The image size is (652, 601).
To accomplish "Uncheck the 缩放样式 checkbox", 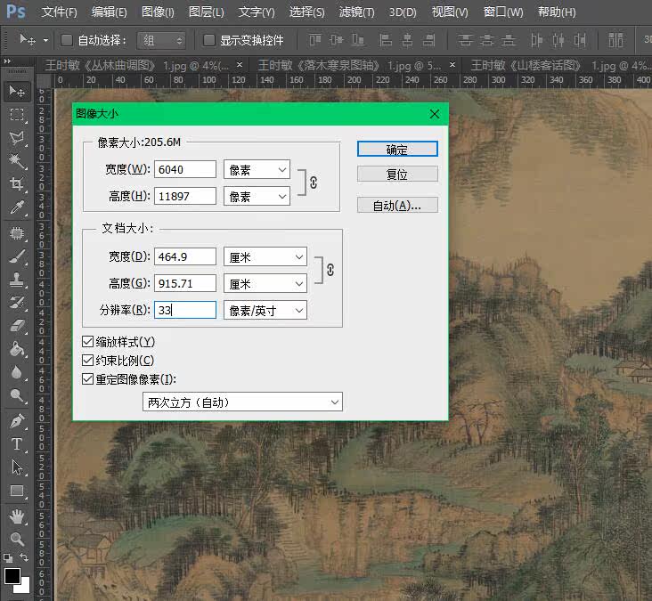I will 87,342.
